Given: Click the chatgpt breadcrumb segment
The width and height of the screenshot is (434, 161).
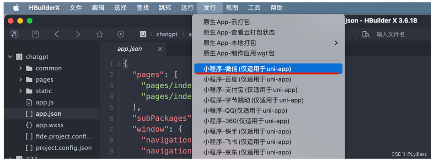Looking at the screenshot, I should (167, 34).
